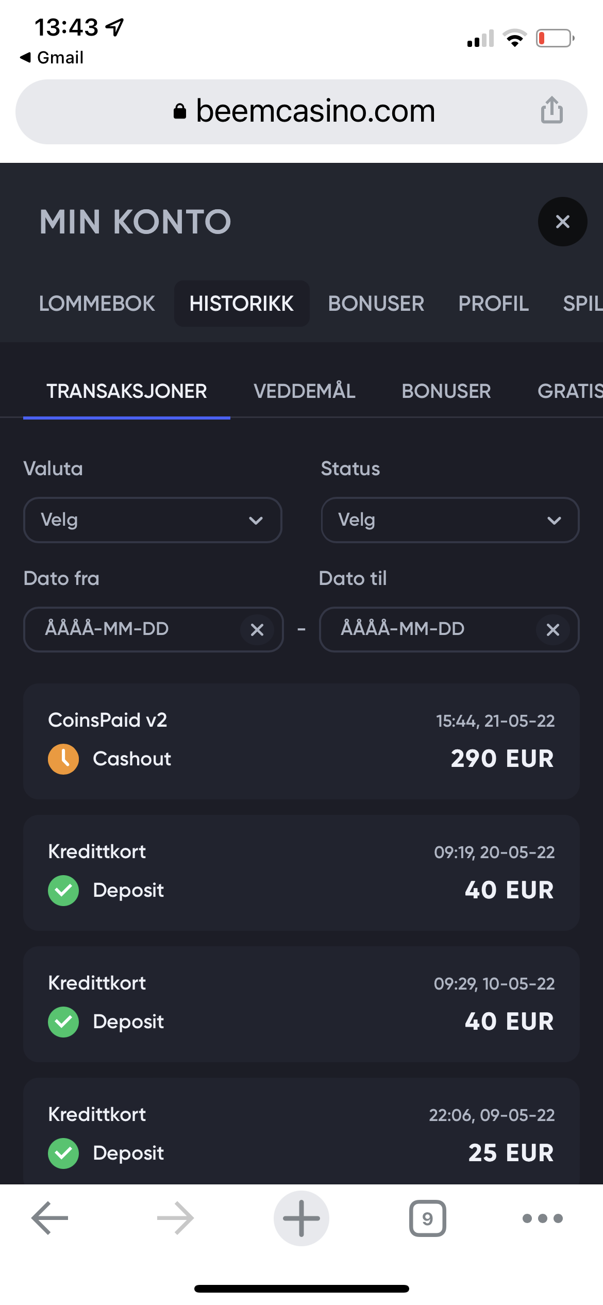
Task: Tap the share icon in address bar
Action: point(551,110)
